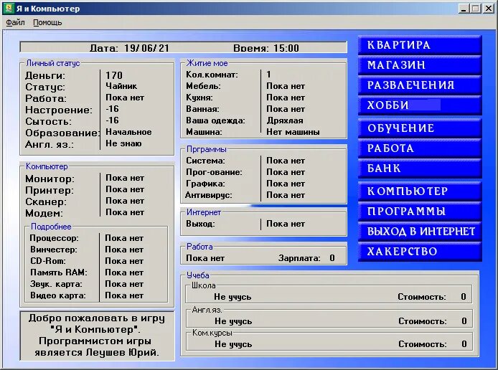Click the Статус value Чайник
Image resolution: width=498 pixels, height=370 pixels.
click(x=121, y=86)
